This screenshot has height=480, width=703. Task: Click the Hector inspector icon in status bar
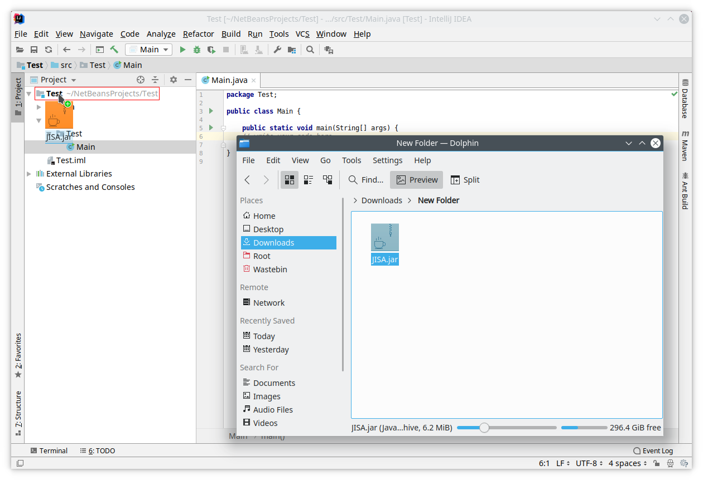(x=670, y=463)
